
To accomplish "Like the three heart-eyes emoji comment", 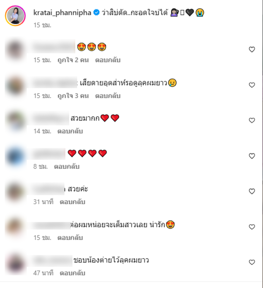I will tap(252, 49).
